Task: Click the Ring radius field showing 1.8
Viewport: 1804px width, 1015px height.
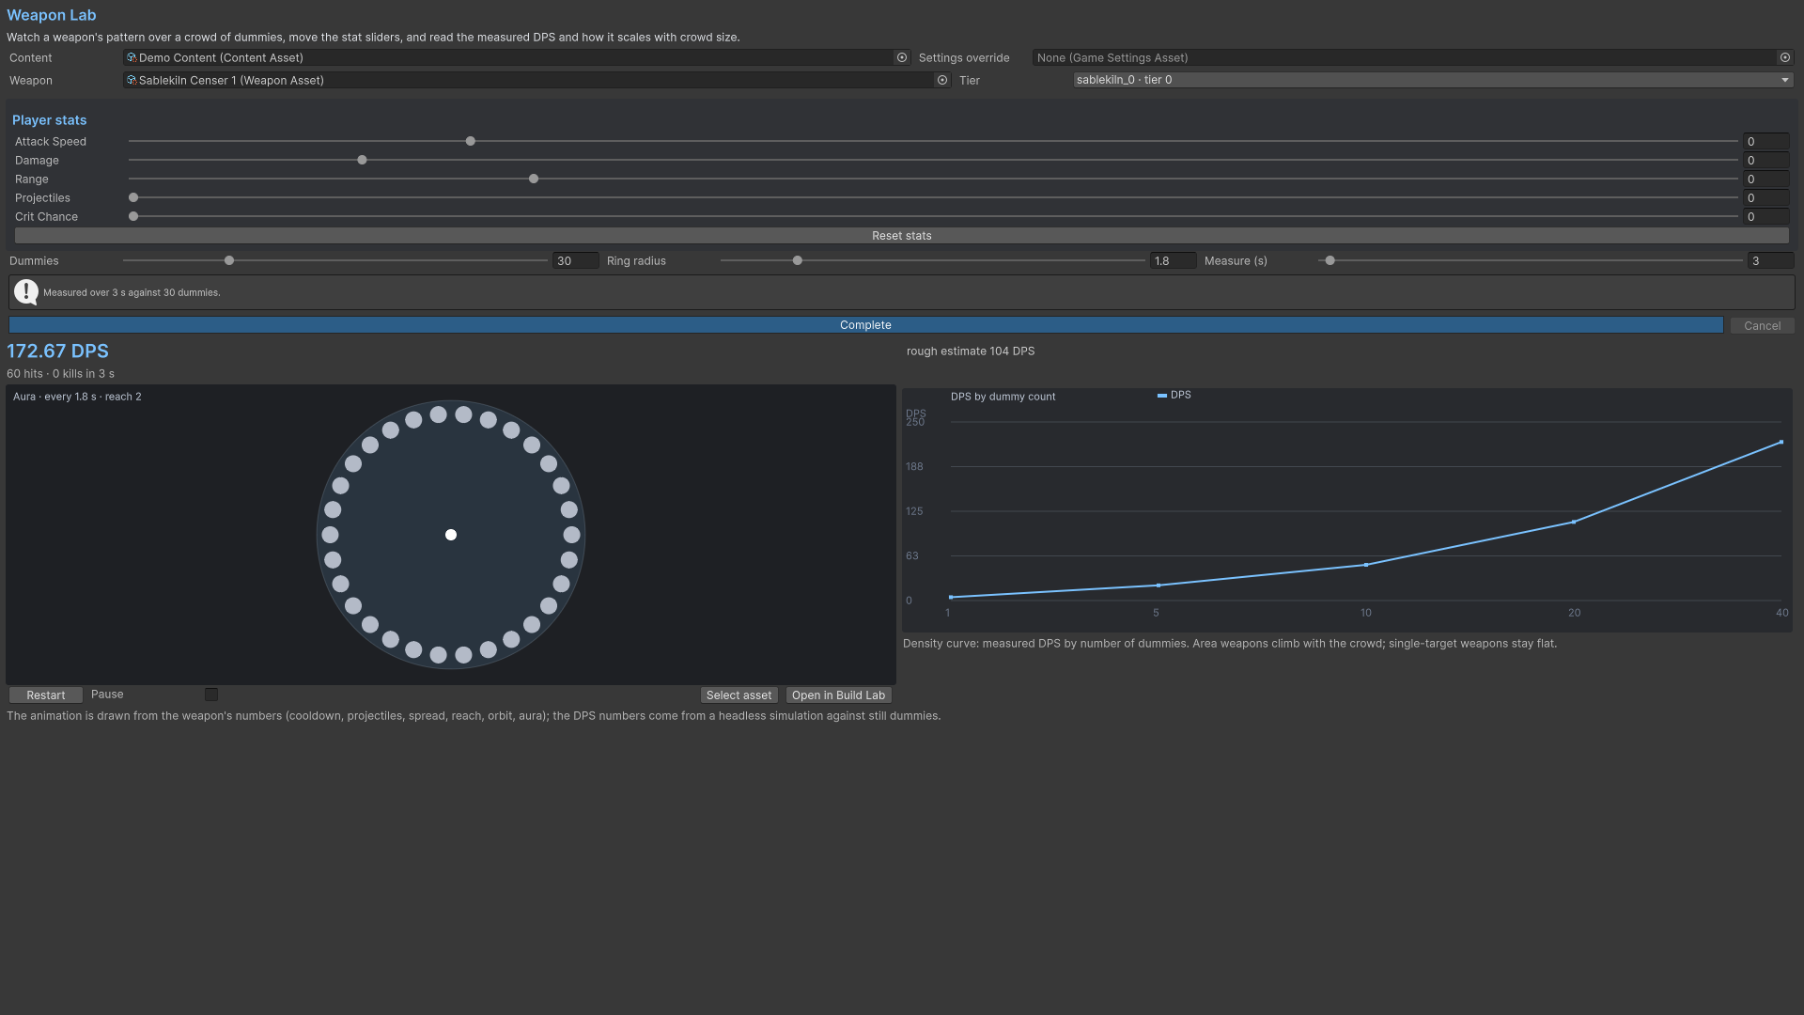Action: click(x=1173, y=261)
